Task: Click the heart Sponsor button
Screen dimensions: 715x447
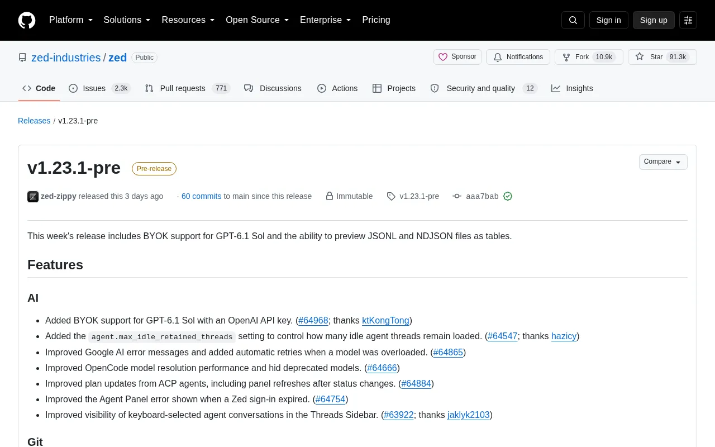Action: [457, 57]
